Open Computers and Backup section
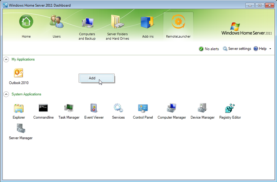This screenshot has width=277, height=182. pyautogui.click(x=87, y=28)
